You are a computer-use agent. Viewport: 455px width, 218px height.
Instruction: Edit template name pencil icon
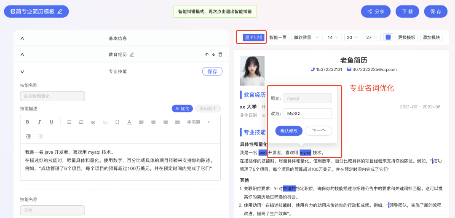(x=60, y=12)
